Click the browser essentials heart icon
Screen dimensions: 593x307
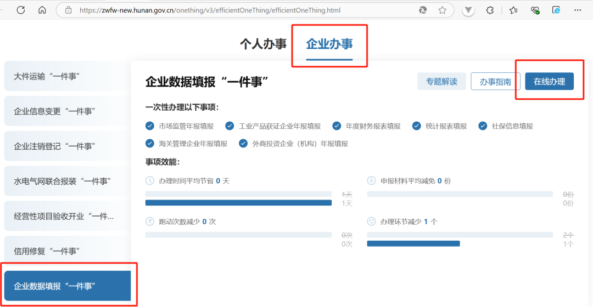click(535, 10)
